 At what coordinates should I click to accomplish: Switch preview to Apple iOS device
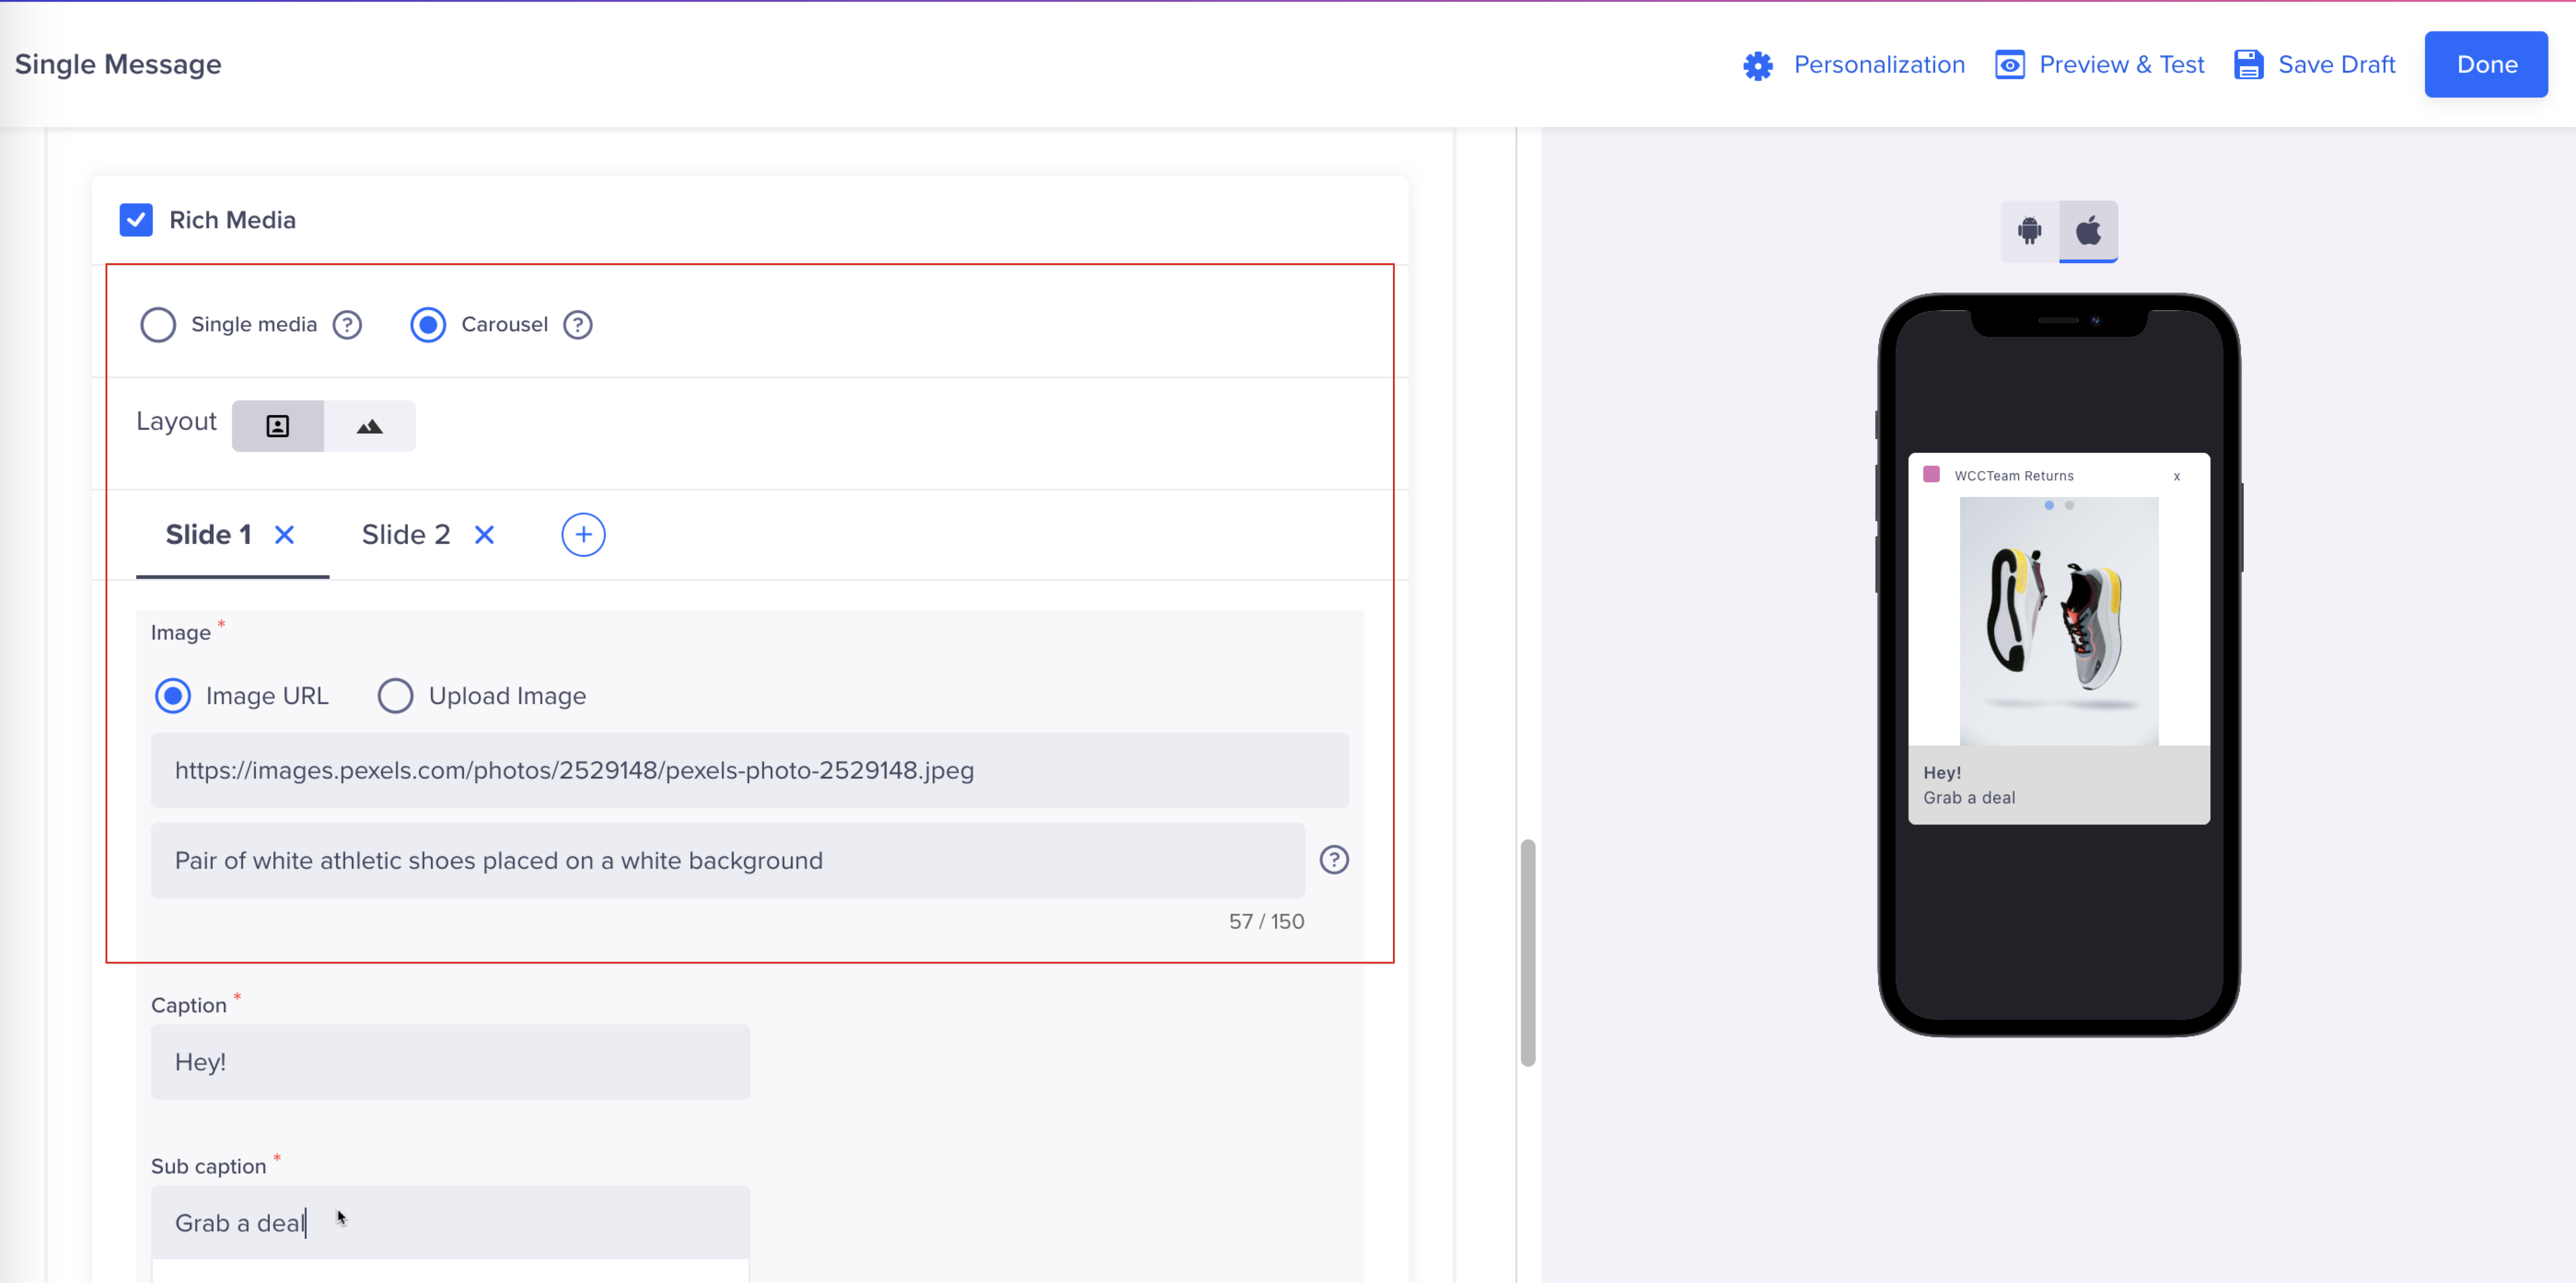click(x=2088, y=231)
